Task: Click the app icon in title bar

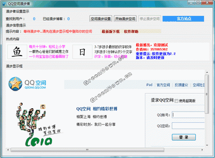Action: (x=4, y=4)
